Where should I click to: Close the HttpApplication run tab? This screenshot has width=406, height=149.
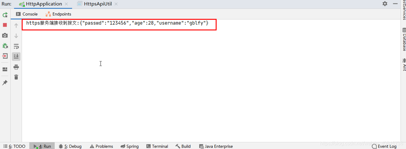tap(66, 4)
